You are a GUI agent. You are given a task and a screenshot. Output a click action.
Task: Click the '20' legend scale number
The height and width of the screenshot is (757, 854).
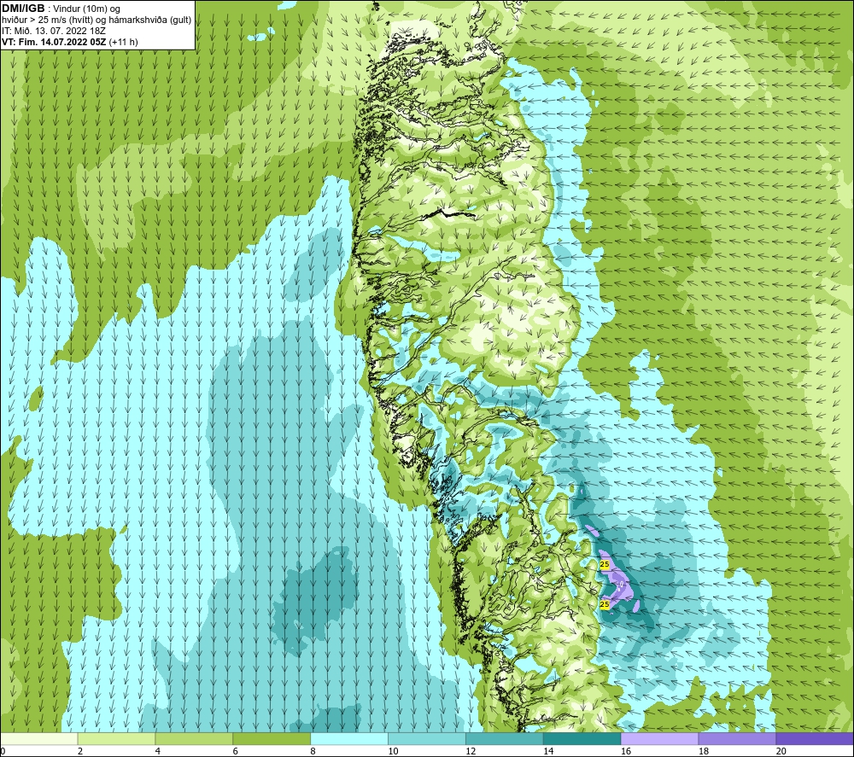781,751
